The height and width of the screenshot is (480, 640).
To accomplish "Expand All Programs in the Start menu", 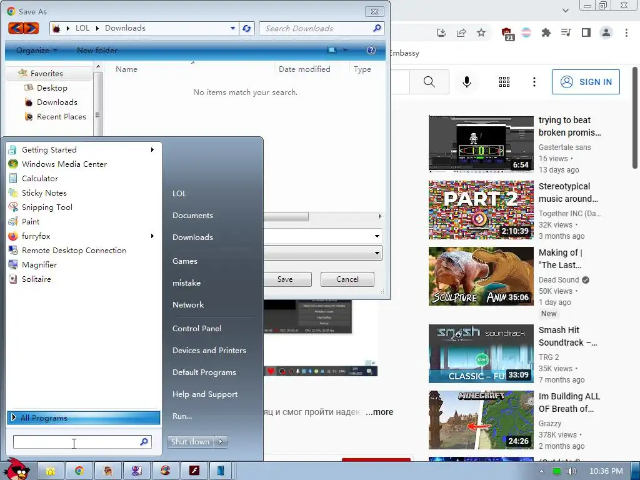I will coord(84,417).
